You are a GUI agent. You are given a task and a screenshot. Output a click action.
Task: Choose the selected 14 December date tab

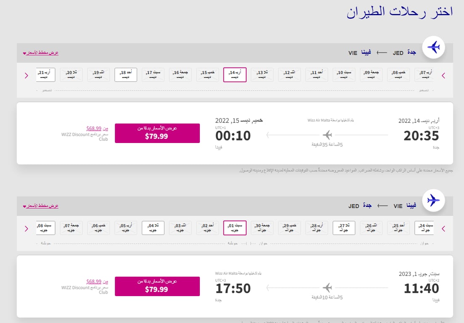[235, 75]
